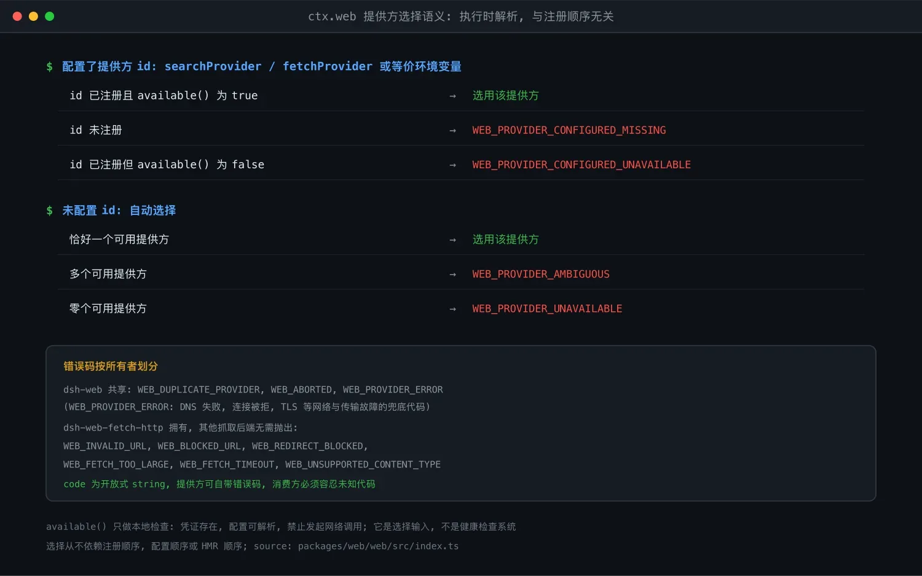Click line starting with WEB_FETCH_TOO_LARGE
922x576 pixels.
[x=252, y=464]
